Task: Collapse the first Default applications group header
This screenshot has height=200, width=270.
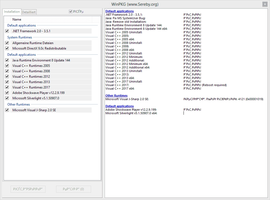Action: tap(21, 25)
